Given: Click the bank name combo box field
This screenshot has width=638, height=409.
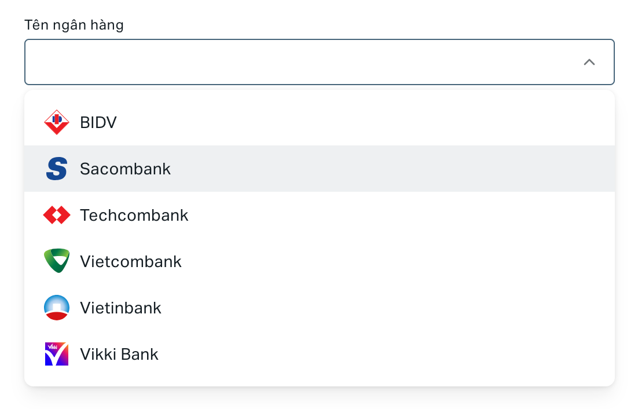Looking at the screenshot, I should click(x=301, y=62).
